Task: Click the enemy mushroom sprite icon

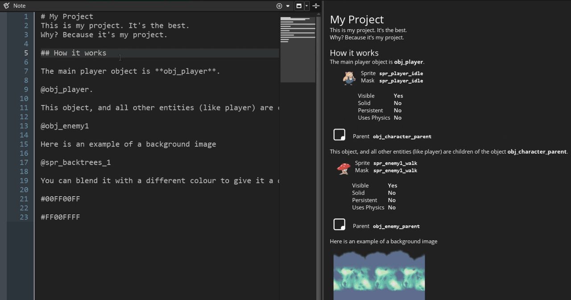Action: click(343, 167)
